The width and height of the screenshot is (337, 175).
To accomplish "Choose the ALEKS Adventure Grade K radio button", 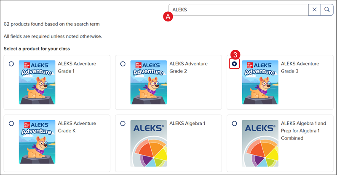I will tap(11, 123).
